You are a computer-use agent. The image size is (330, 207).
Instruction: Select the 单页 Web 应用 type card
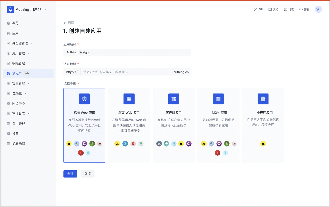129,125
